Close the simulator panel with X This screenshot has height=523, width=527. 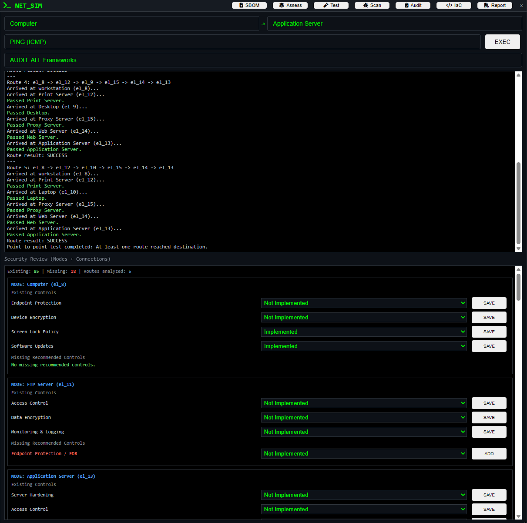[x=521, y=6]
